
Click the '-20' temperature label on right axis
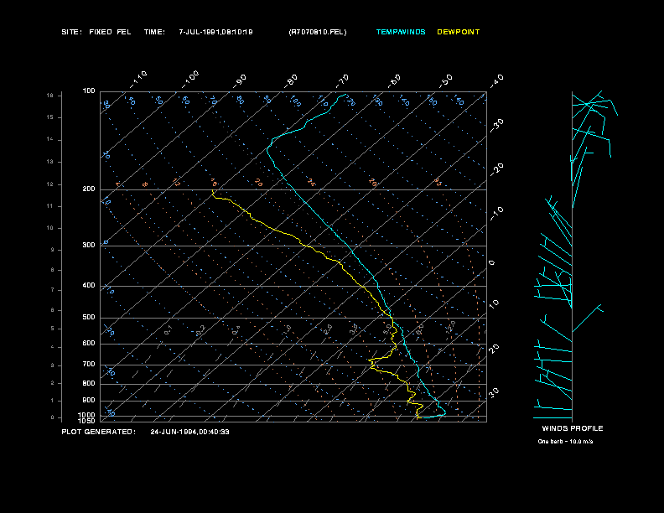(496, 169)
